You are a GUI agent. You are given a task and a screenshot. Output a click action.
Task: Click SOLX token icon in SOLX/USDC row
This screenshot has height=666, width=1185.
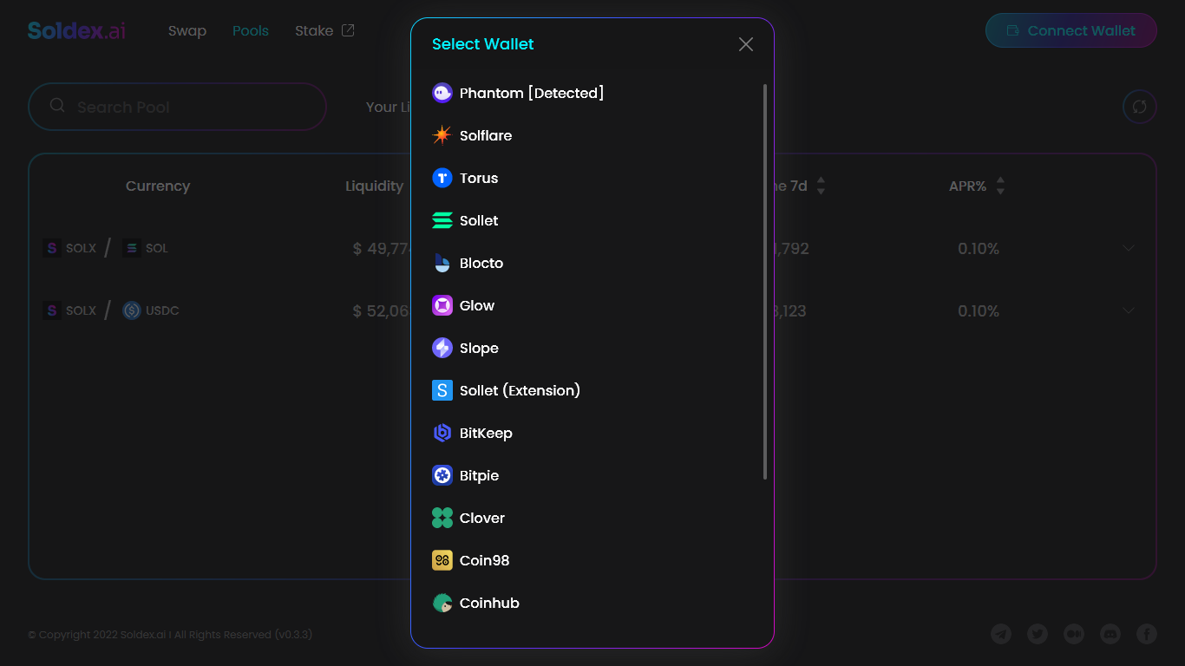click(x=52, y=310)
